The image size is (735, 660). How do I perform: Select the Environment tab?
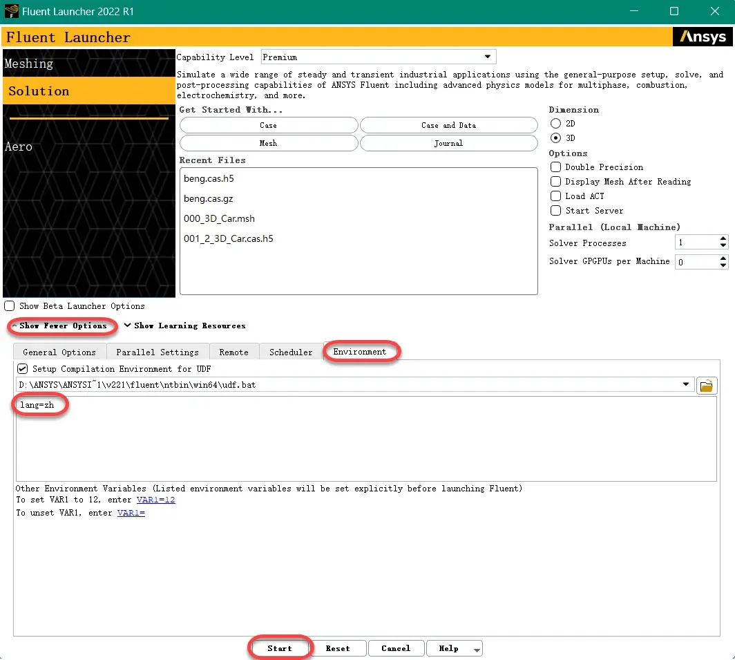point(359,351)
